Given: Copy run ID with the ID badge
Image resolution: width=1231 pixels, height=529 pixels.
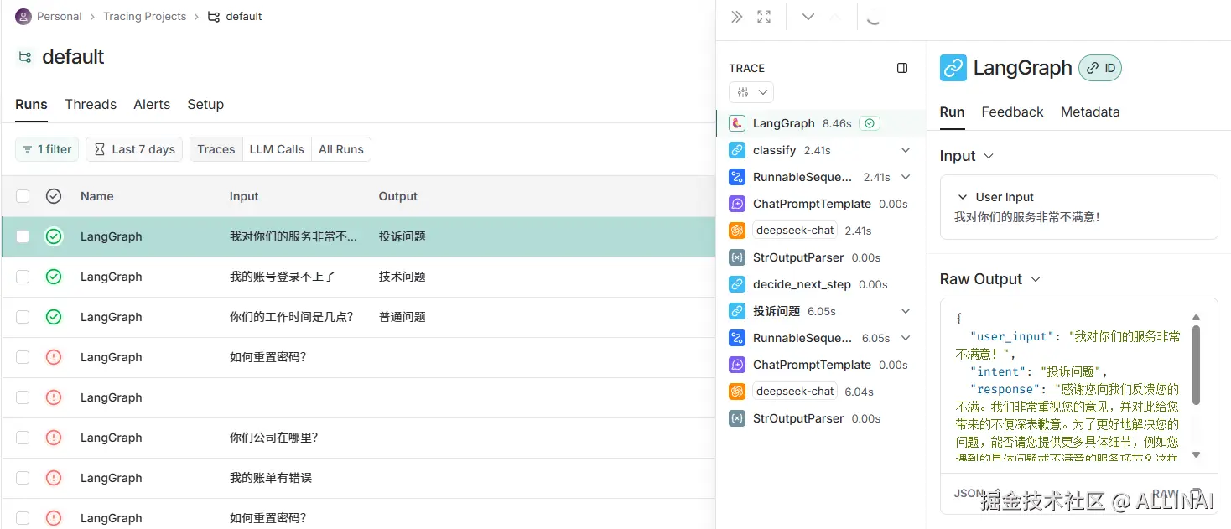Looking at the screenshot, I should tap(1100, 68).
